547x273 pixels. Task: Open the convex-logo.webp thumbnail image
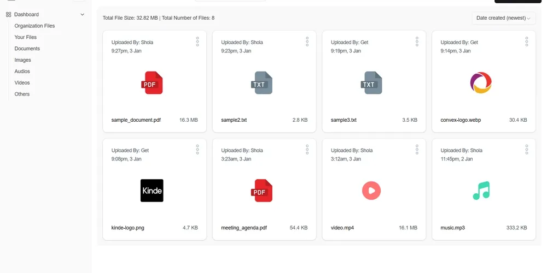click(x=481, y=83)
